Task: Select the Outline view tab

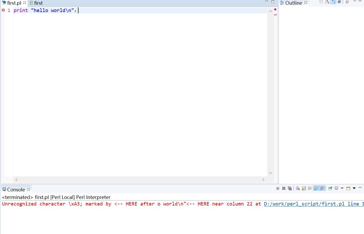Action: (294, 3)
